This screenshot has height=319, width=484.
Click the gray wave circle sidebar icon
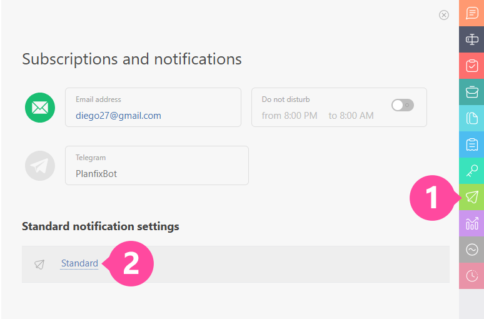(472, 250)
